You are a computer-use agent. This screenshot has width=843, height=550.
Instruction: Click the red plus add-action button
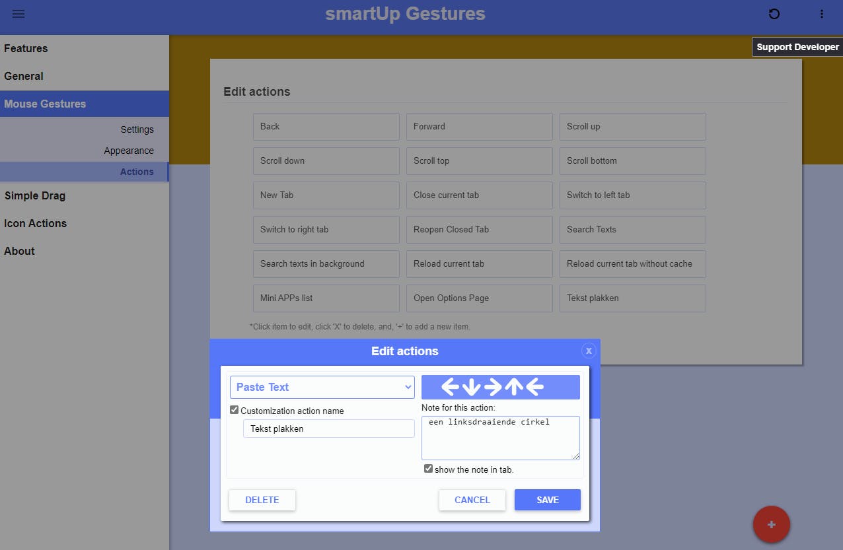point(771,524)
